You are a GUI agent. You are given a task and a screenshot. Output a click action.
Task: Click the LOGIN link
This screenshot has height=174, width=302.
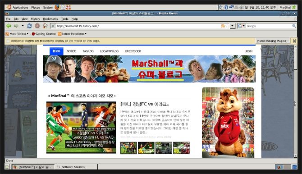pos(248,51)
